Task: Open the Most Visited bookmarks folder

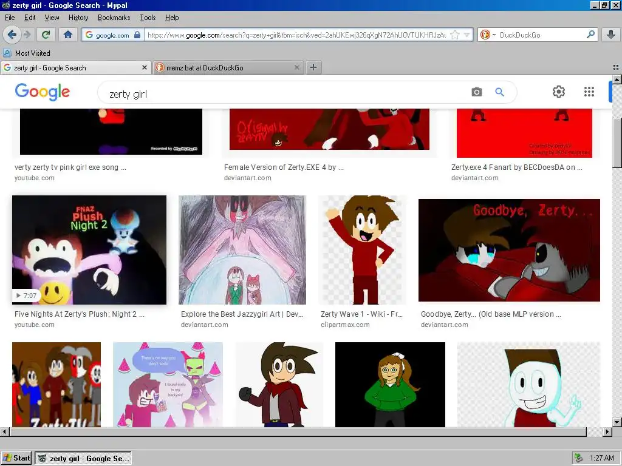Action: click(27, 53)
